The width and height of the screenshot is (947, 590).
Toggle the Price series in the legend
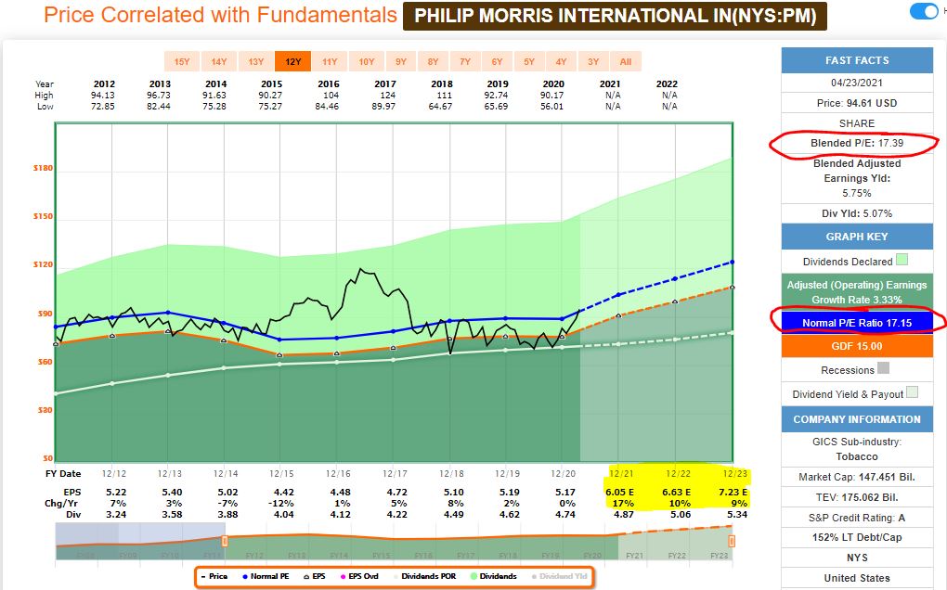pos(214,576)
